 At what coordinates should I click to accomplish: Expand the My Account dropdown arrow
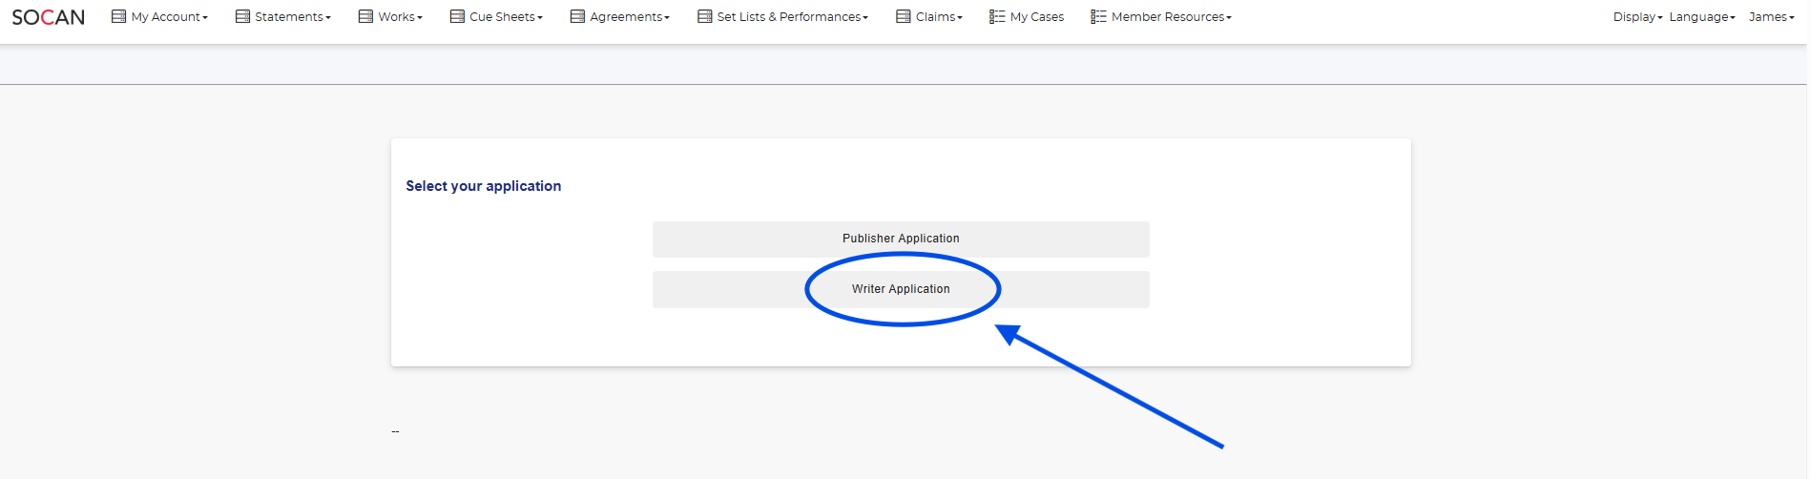(205, 18)
